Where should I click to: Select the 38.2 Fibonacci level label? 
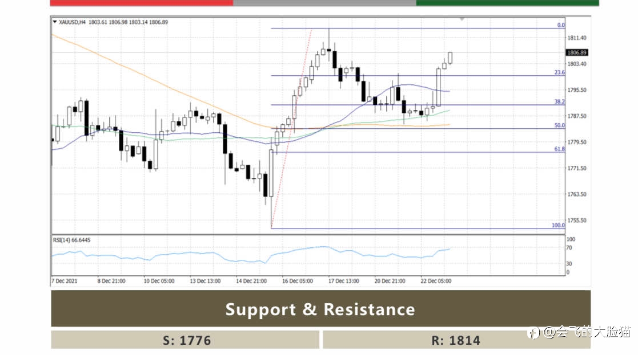point(560,101)
